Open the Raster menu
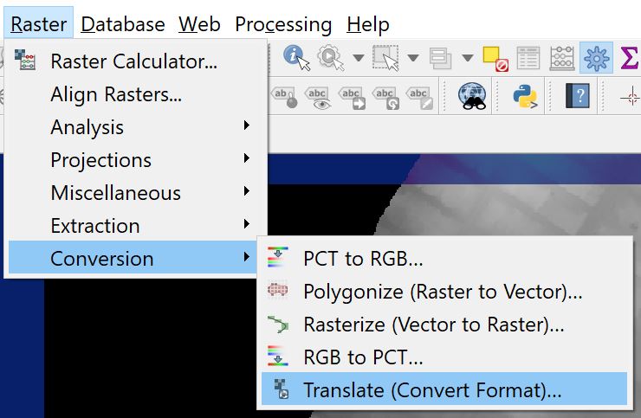641x418 pixels. click(x=38, y=23)
